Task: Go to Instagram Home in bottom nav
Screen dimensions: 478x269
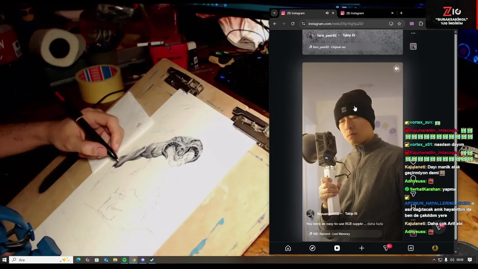Action: (288, 248)
